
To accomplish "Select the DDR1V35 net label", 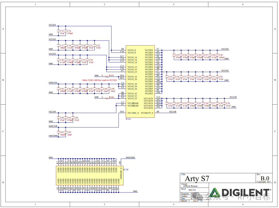I will [x=53, y=83].
